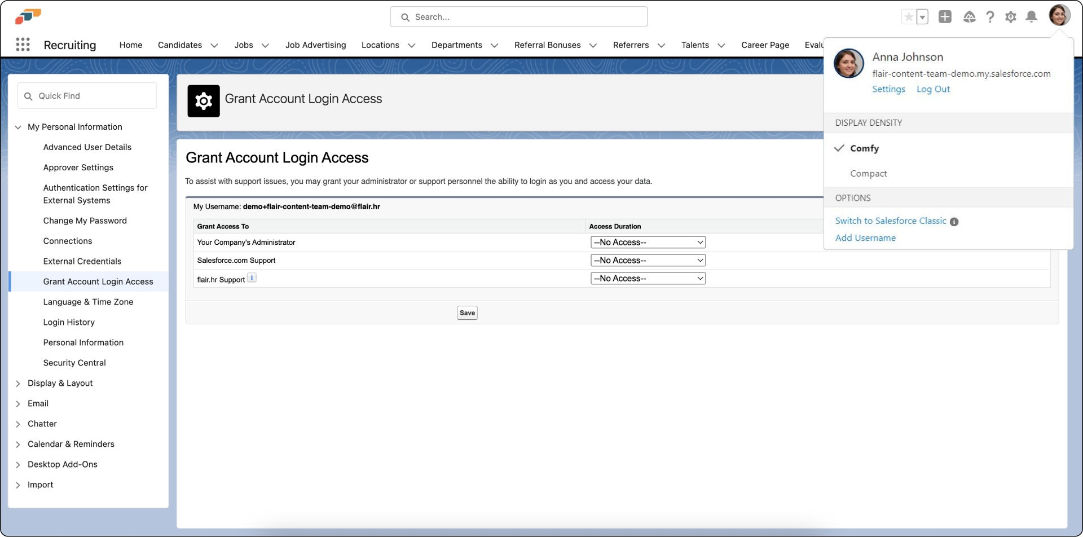The image size is (1083, 537).
Task: Click the Help question mark icon
Action: (x=990, y=17)
